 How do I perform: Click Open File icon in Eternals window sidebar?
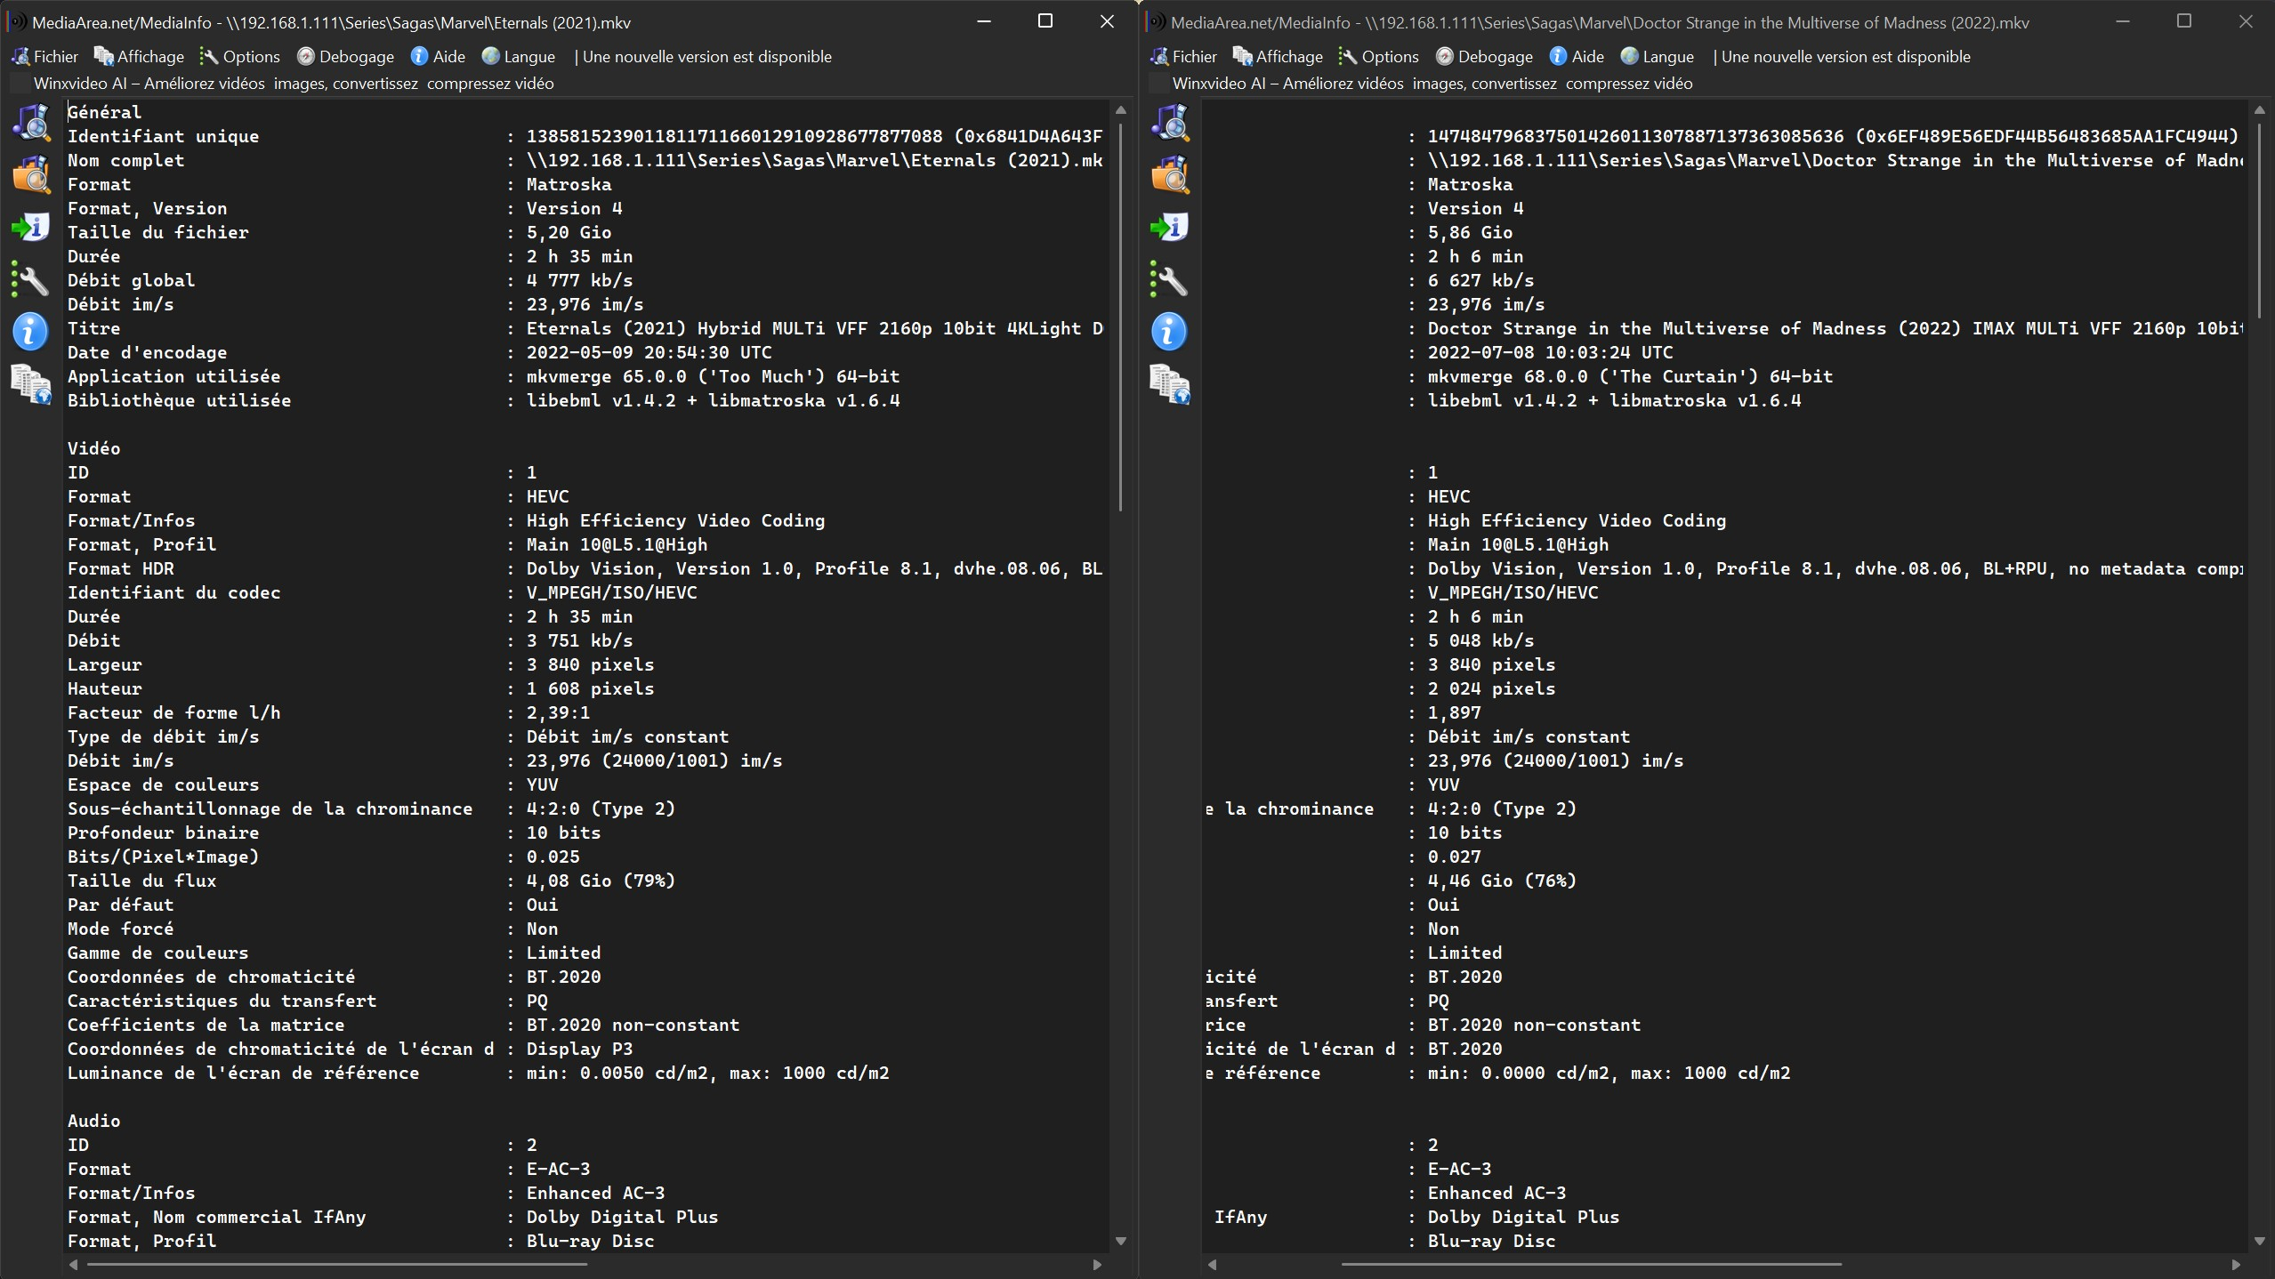31,123
